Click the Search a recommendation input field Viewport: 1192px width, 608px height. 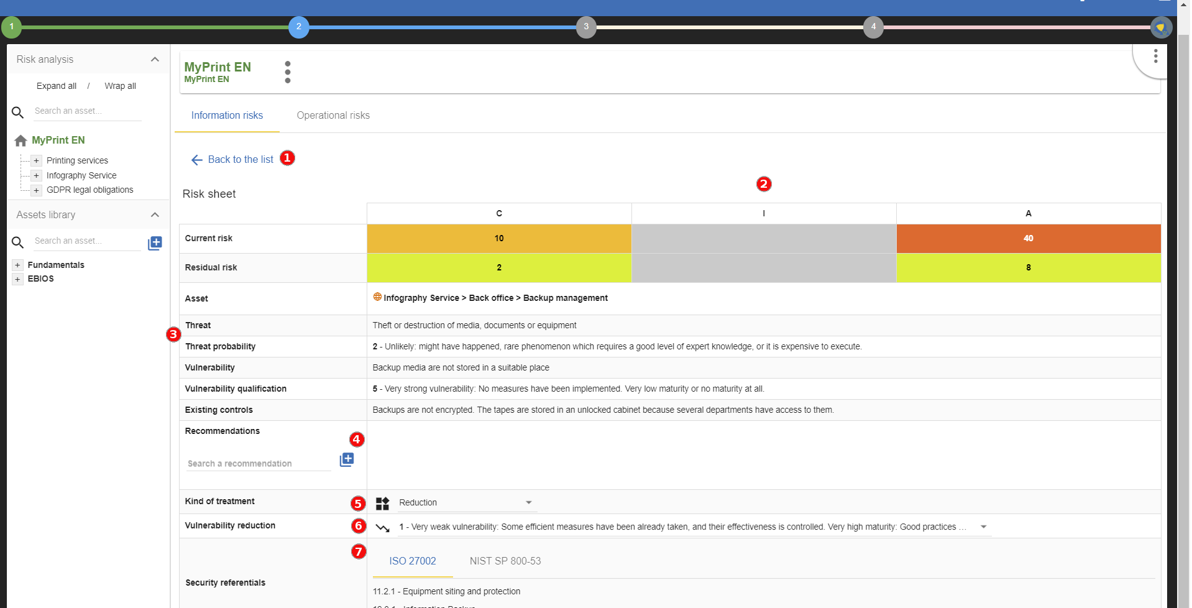coord(258,463)
